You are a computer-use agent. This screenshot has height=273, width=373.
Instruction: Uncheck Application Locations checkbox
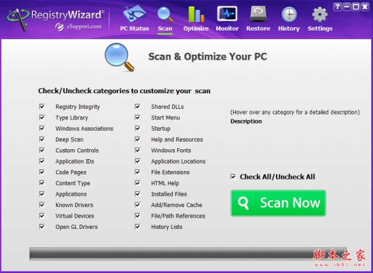pos(138,161)
